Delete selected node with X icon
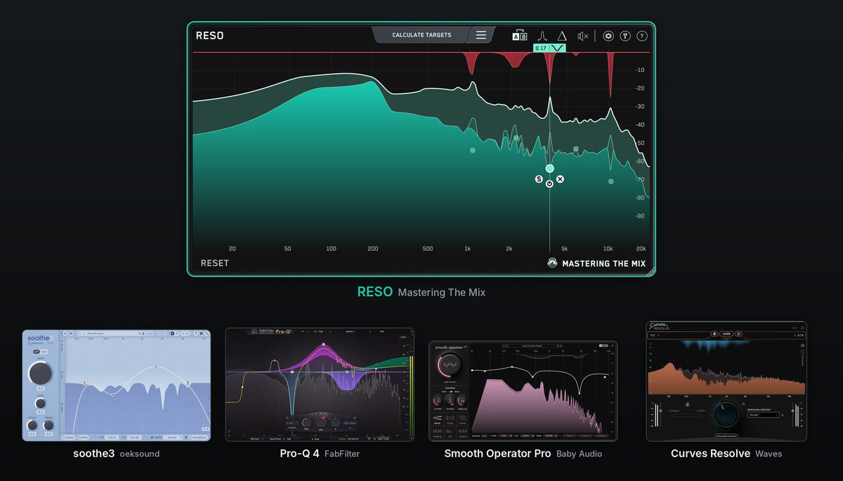 click(x=560, y=179)
